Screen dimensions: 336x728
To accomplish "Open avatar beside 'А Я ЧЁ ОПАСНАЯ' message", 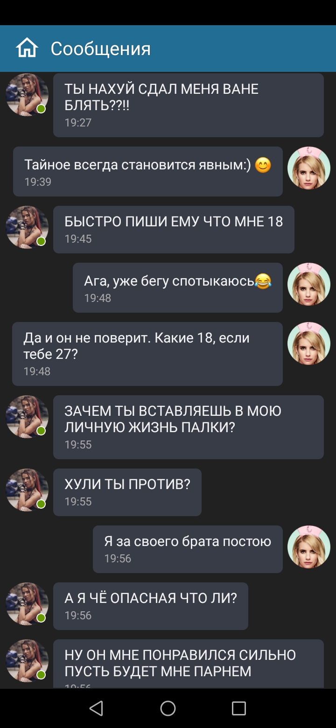I will click(27, 604).
